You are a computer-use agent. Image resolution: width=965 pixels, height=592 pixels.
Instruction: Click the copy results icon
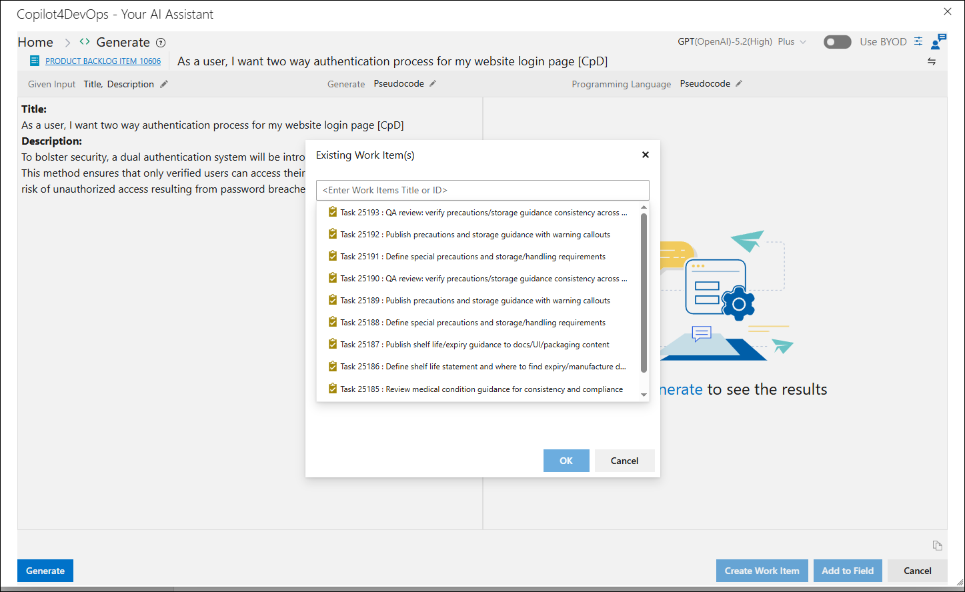click(937, 545)
